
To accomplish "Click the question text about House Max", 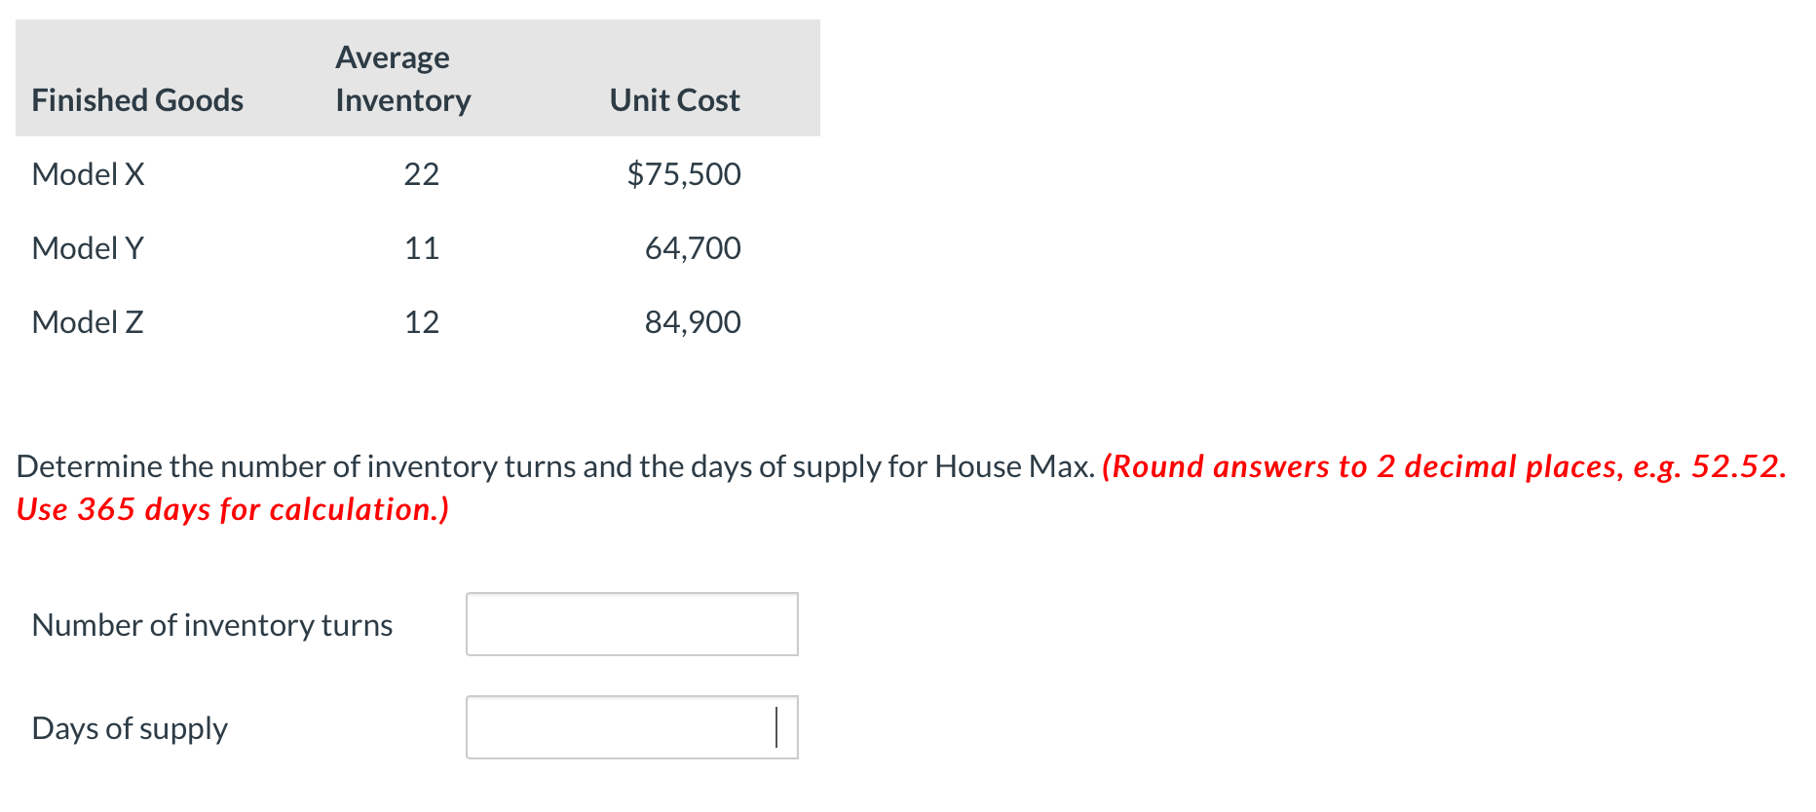I will (546, 466).
